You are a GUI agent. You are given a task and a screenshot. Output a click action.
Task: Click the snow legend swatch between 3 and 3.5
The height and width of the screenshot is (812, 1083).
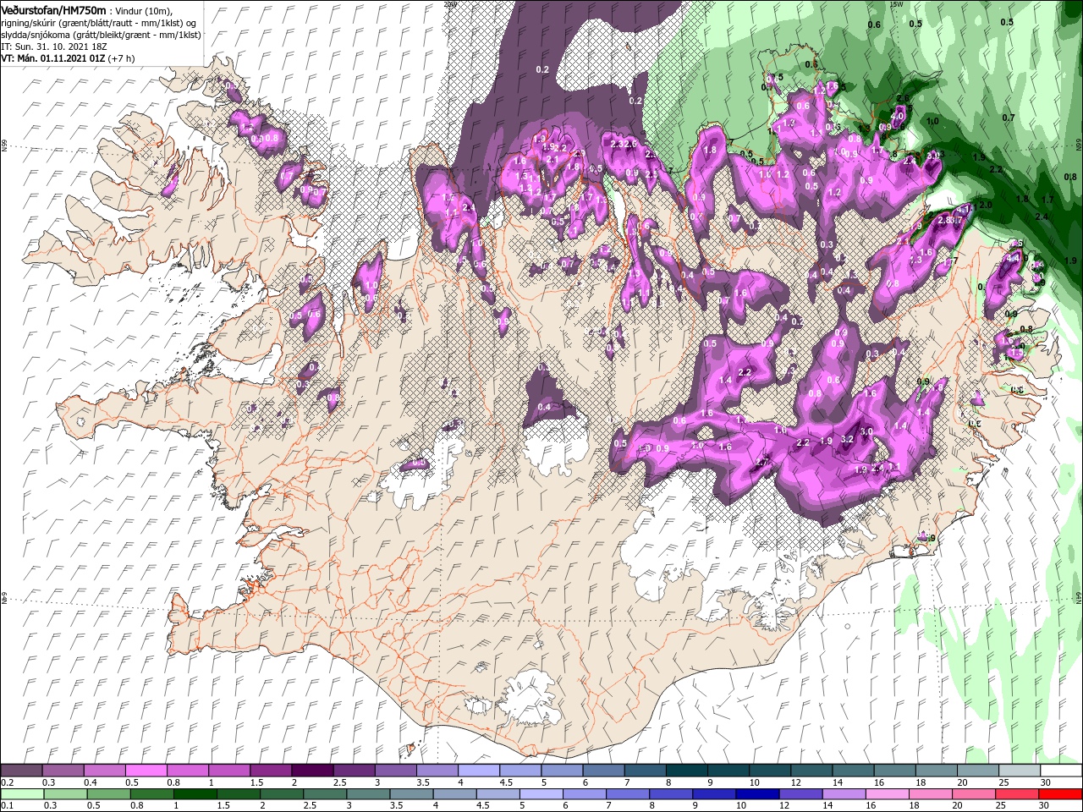pos(394,771)
